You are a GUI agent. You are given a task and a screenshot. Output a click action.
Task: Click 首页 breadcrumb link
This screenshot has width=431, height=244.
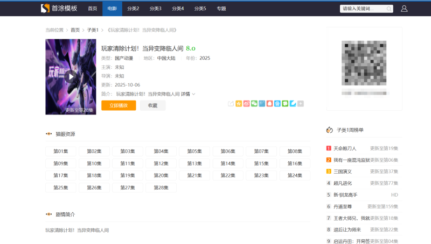(75, 30)
